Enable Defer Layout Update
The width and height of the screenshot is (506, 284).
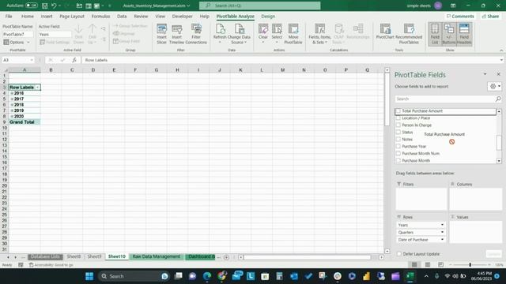398,254
